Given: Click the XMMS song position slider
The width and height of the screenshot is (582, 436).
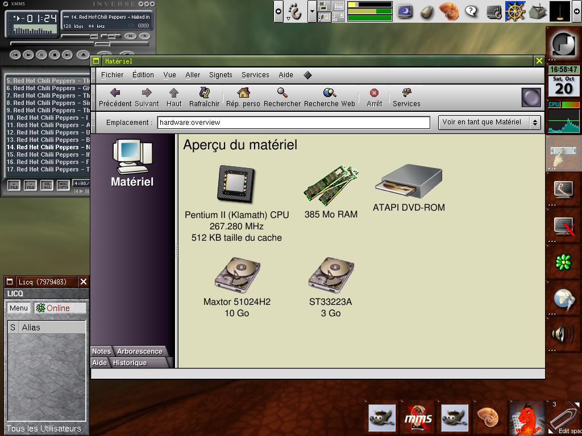Looking at the screenshot, I should point(80,44).
